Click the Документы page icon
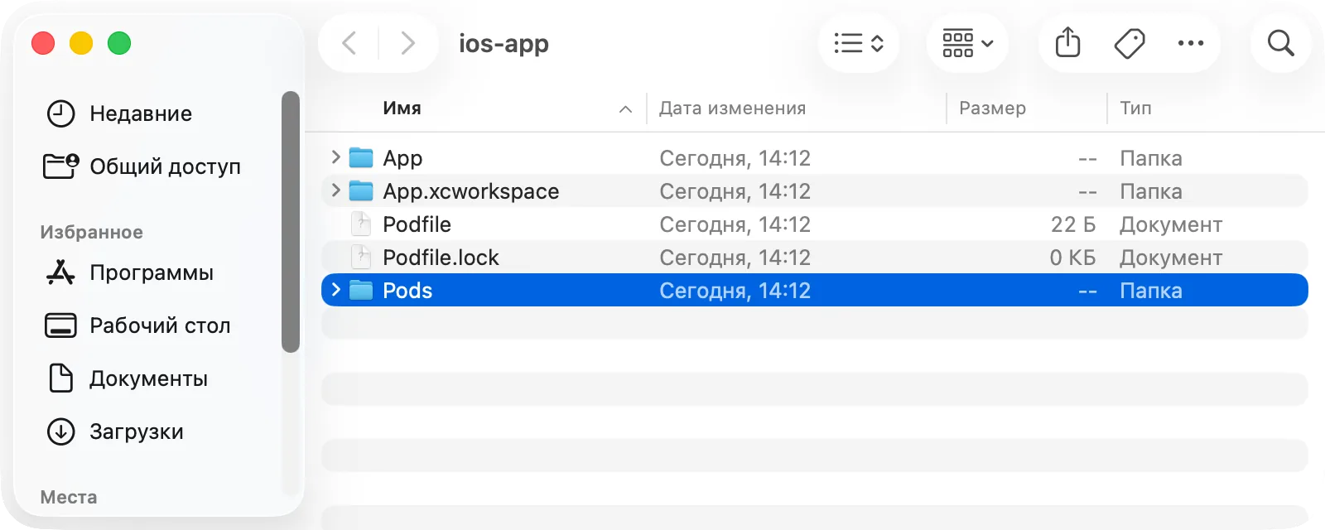Screen dimensions: 1325x530 click(61, 378)
